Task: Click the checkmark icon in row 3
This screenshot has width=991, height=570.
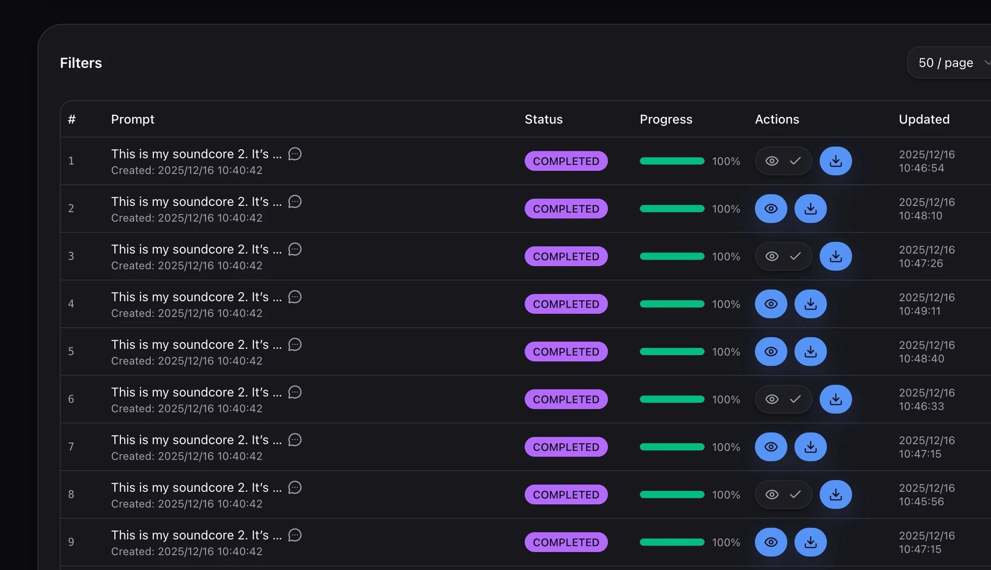Action: point(795,256)
